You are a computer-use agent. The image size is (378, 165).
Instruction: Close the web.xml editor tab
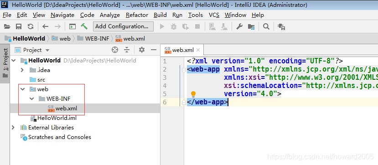pyautogui.click(x=198, y=50)
